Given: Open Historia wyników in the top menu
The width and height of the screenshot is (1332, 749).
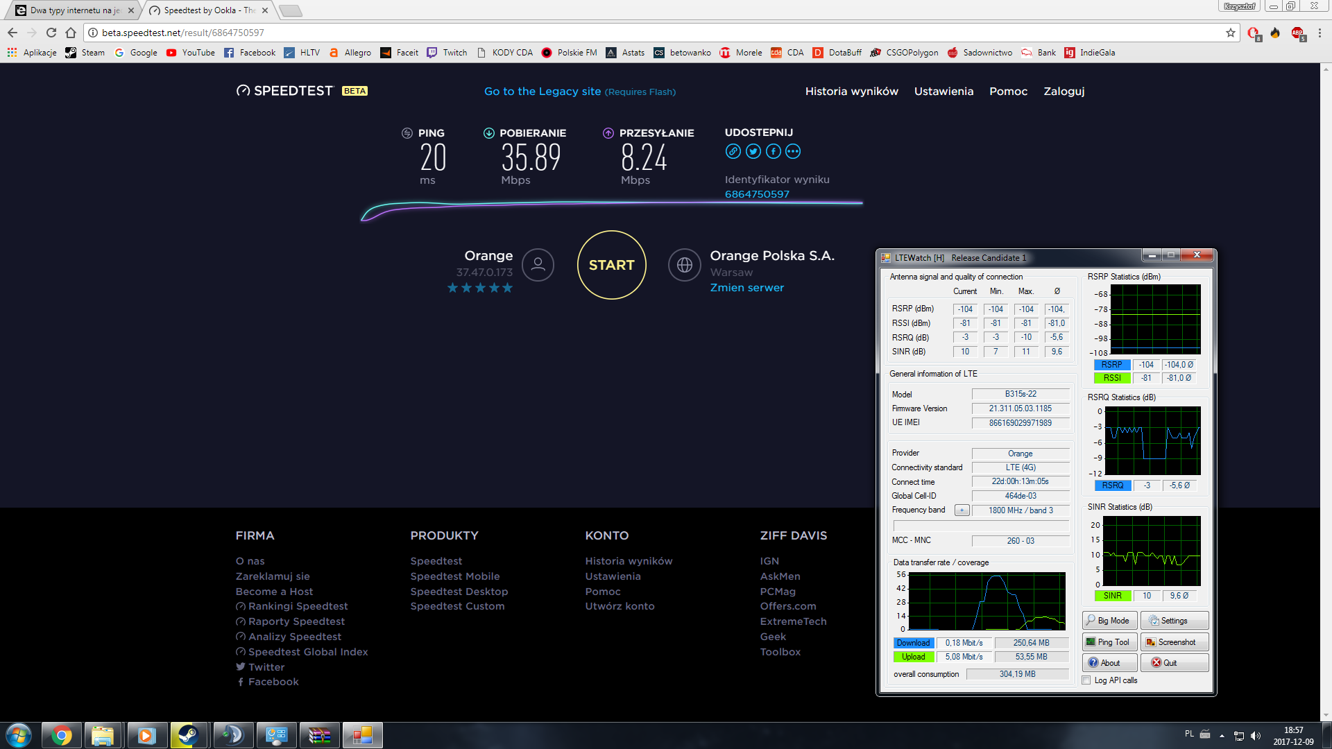Looking at the screenshot, I should pyautogui.click(x=851, y=92).
